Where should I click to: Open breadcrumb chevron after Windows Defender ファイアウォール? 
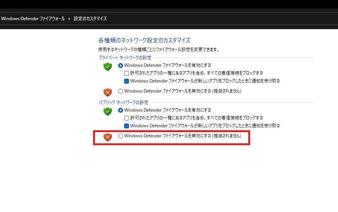coord(69,19)
